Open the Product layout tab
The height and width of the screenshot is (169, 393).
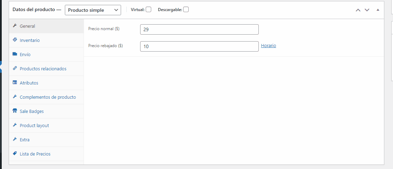coord(34,125)
